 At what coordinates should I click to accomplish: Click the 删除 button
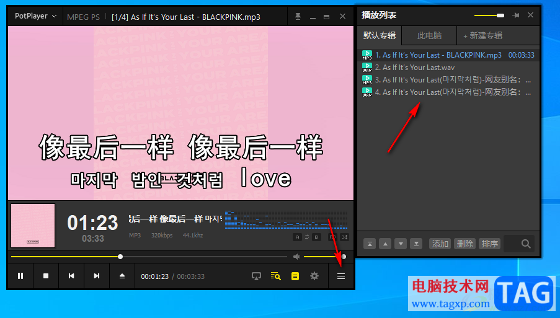click(x=464, y=244)
